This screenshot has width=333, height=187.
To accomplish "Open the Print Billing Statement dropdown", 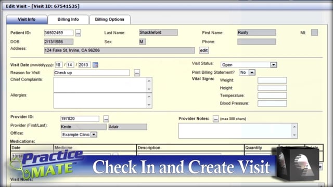I will [252, 73].
